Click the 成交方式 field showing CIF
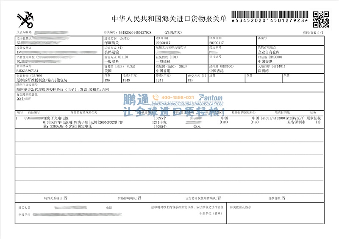 (x=192, y=80)
